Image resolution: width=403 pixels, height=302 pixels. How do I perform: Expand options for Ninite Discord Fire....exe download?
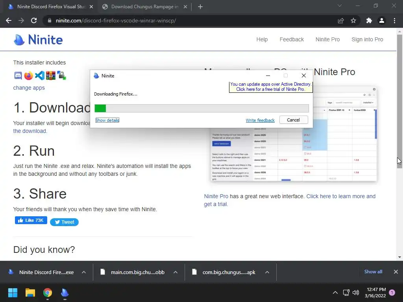[84, 272]
